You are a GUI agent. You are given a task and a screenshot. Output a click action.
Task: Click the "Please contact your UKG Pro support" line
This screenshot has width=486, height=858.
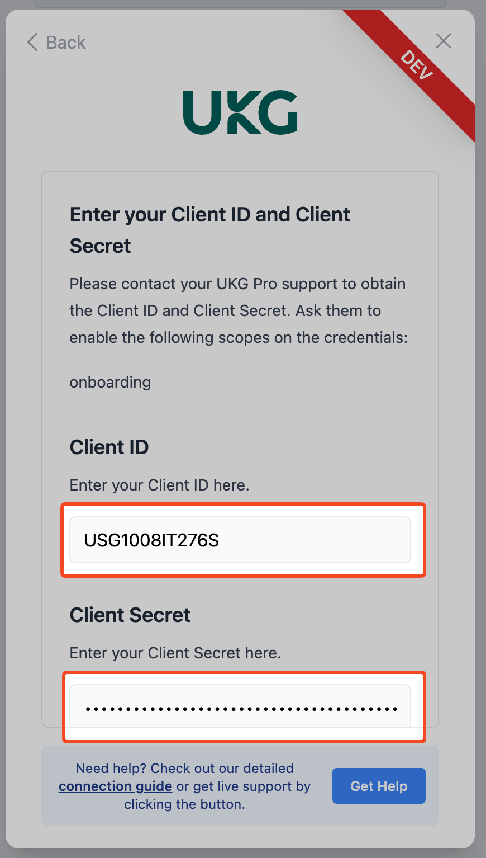pyautogui.click(x=237, y=284)
